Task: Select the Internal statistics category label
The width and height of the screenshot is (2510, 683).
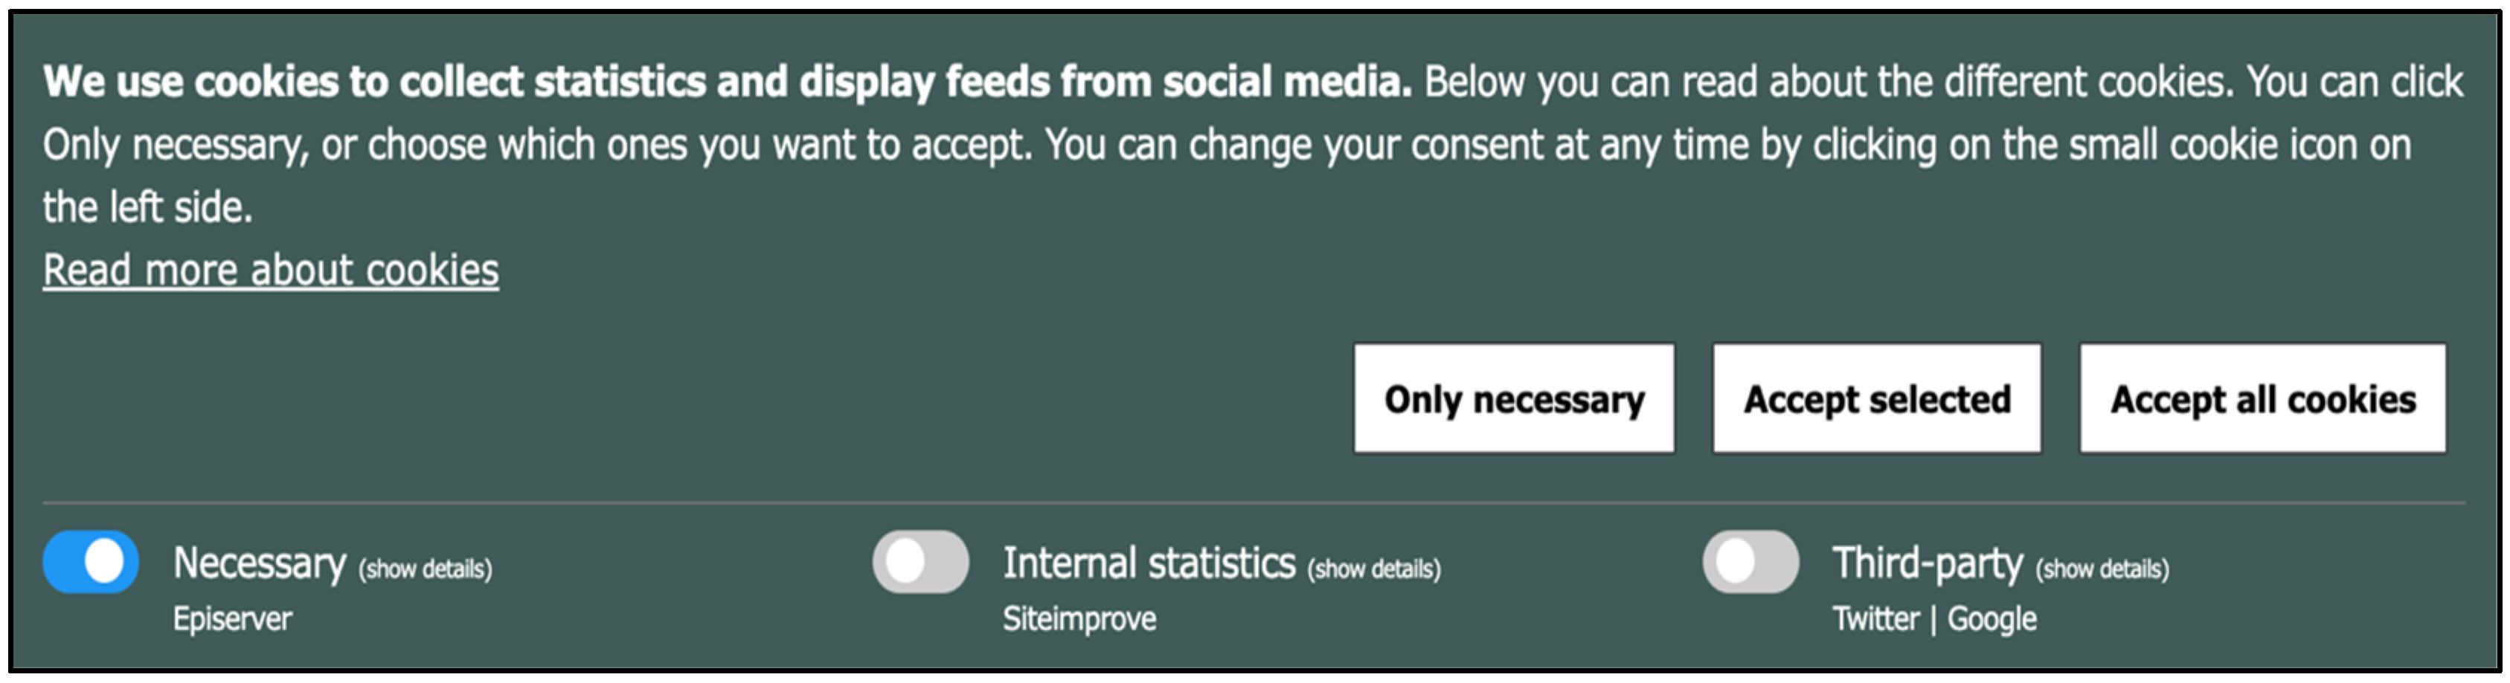Action: coord(1149,563)
